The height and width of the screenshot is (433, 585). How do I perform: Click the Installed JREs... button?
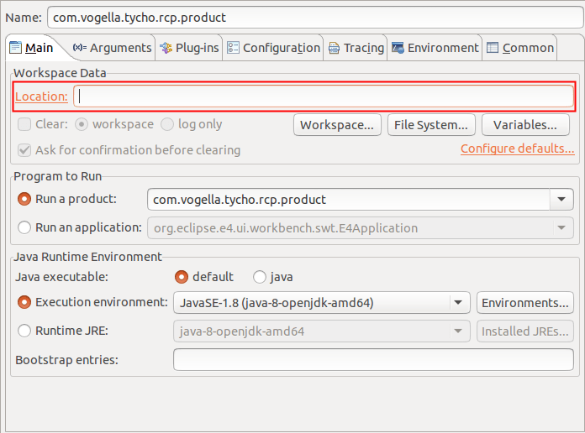tap(525, 331)
